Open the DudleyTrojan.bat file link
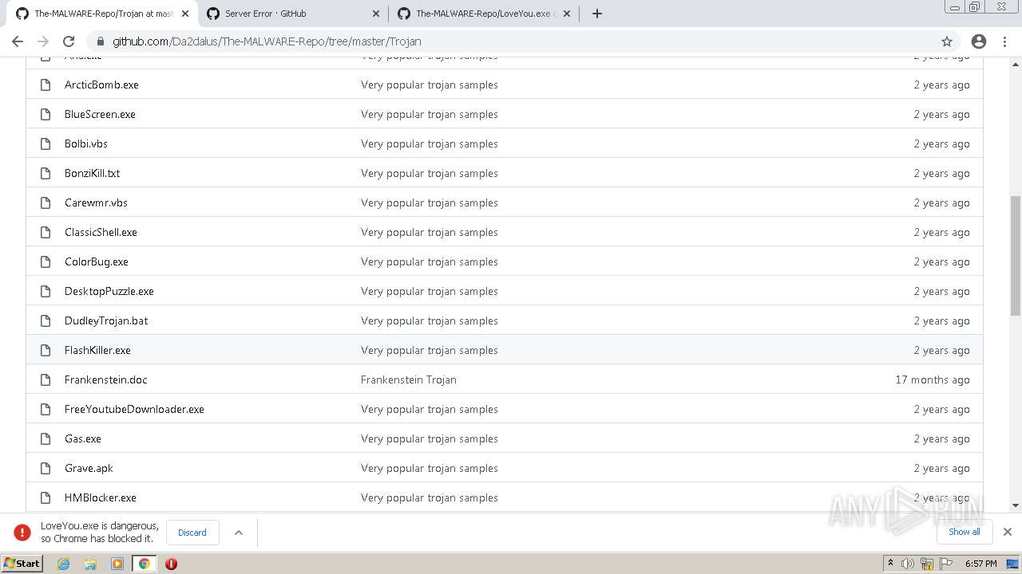The height and width of the screenshot is (574, 1022). [x=106, y=320]
